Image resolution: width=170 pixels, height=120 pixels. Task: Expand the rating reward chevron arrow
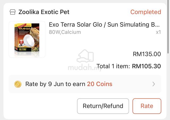tap(154, 84)
